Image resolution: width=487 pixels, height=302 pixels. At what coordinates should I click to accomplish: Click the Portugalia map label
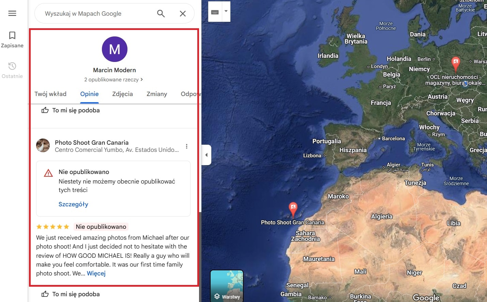tap(326, 141)
